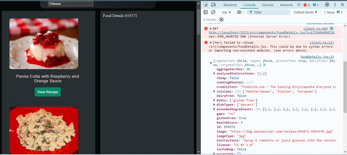Click View Recipe for Panna Cotta
This screenshot has height=155, width=347.
(x=48, y=92)
